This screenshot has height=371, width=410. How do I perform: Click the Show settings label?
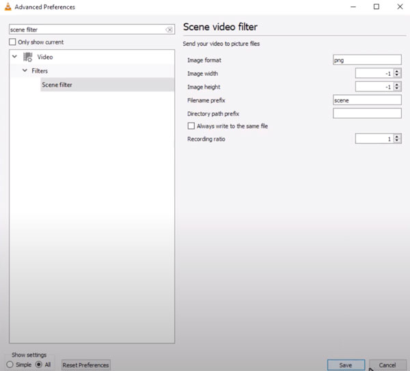click(29, 355)
